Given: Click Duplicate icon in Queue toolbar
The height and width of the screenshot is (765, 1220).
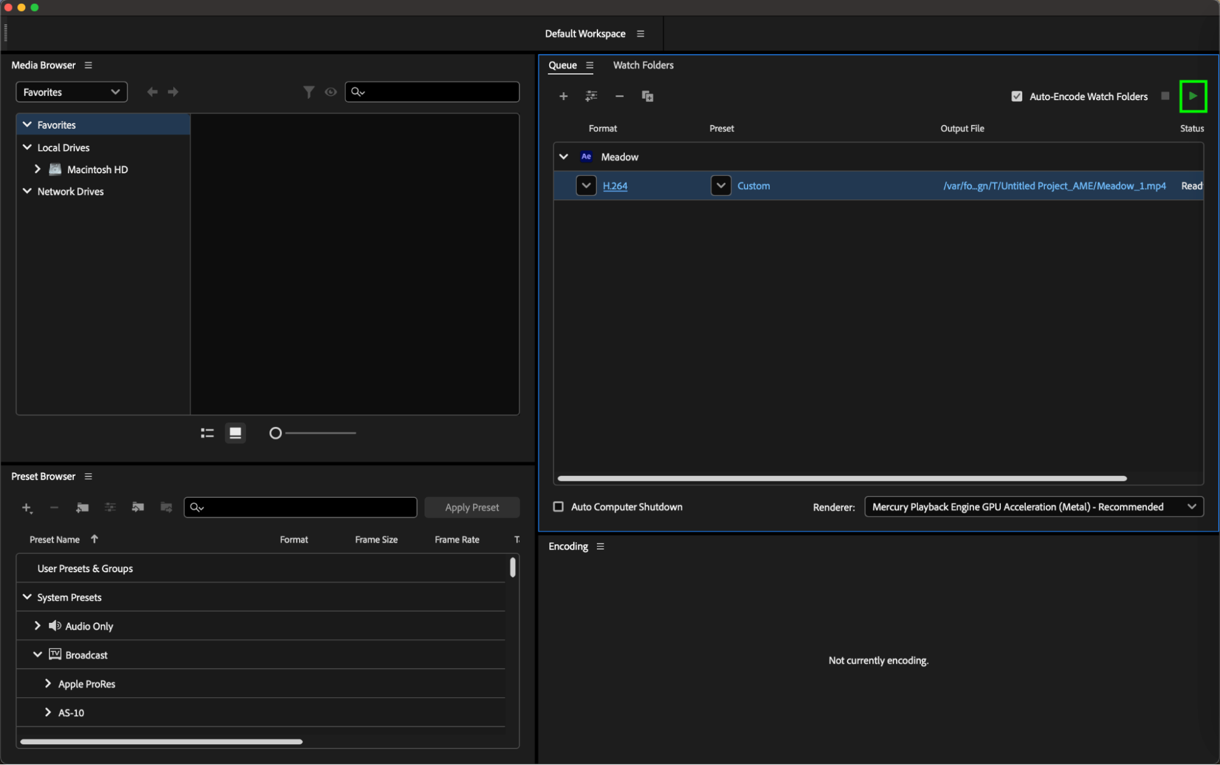Looking at the screenshot, I should coord(647,96).
